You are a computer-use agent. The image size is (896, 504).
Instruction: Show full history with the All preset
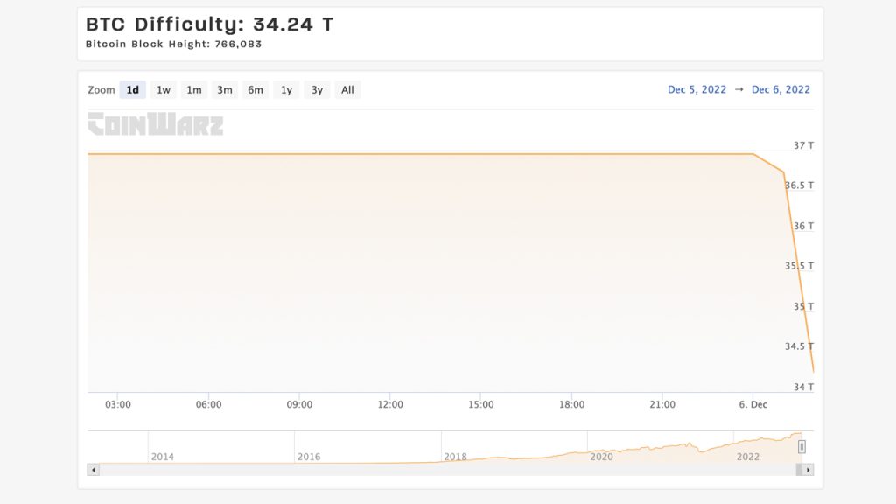point(346,89)
